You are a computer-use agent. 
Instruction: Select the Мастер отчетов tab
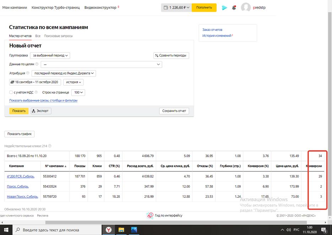(x=20, y=36)
